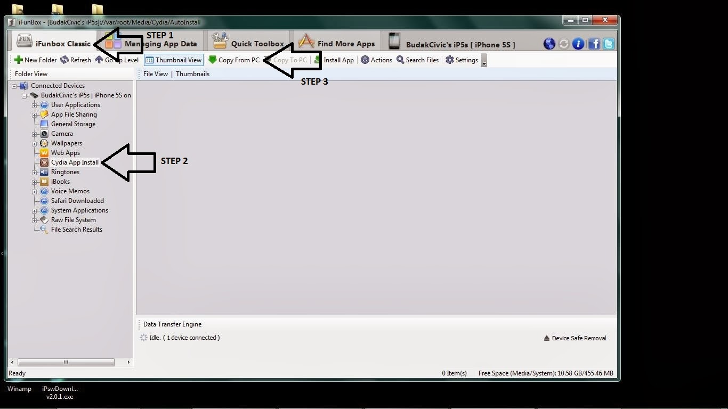Collapse the Connected Devices node
The image size is (728, 409).
click(14, 86)
